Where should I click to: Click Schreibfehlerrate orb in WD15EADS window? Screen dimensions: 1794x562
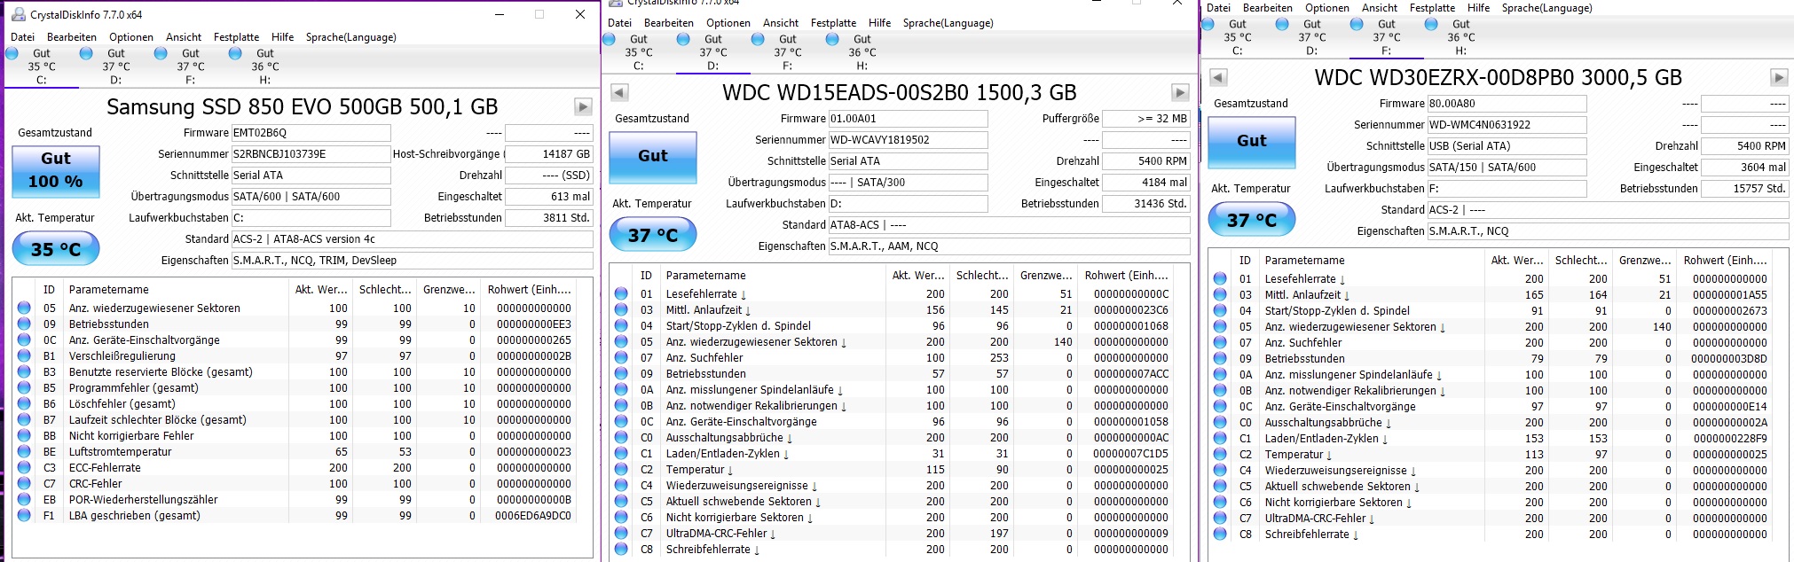pyautogui.click(x=621, y=549)
